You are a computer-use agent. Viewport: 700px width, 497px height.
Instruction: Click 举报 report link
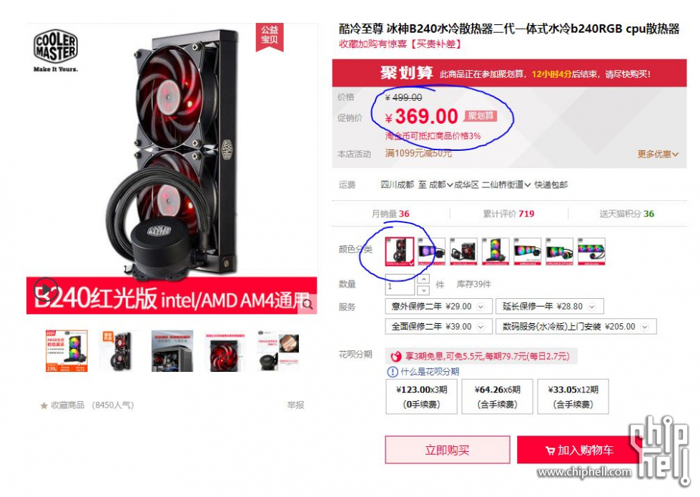[x=295, y=405]
